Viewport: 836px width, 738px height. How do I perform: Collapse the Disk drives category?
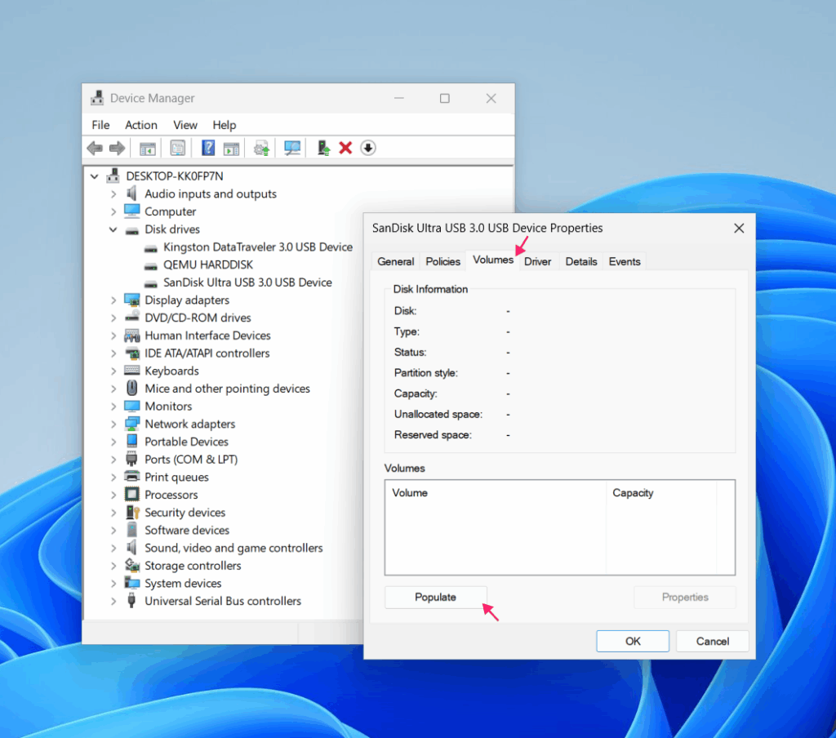click(113, 229)
